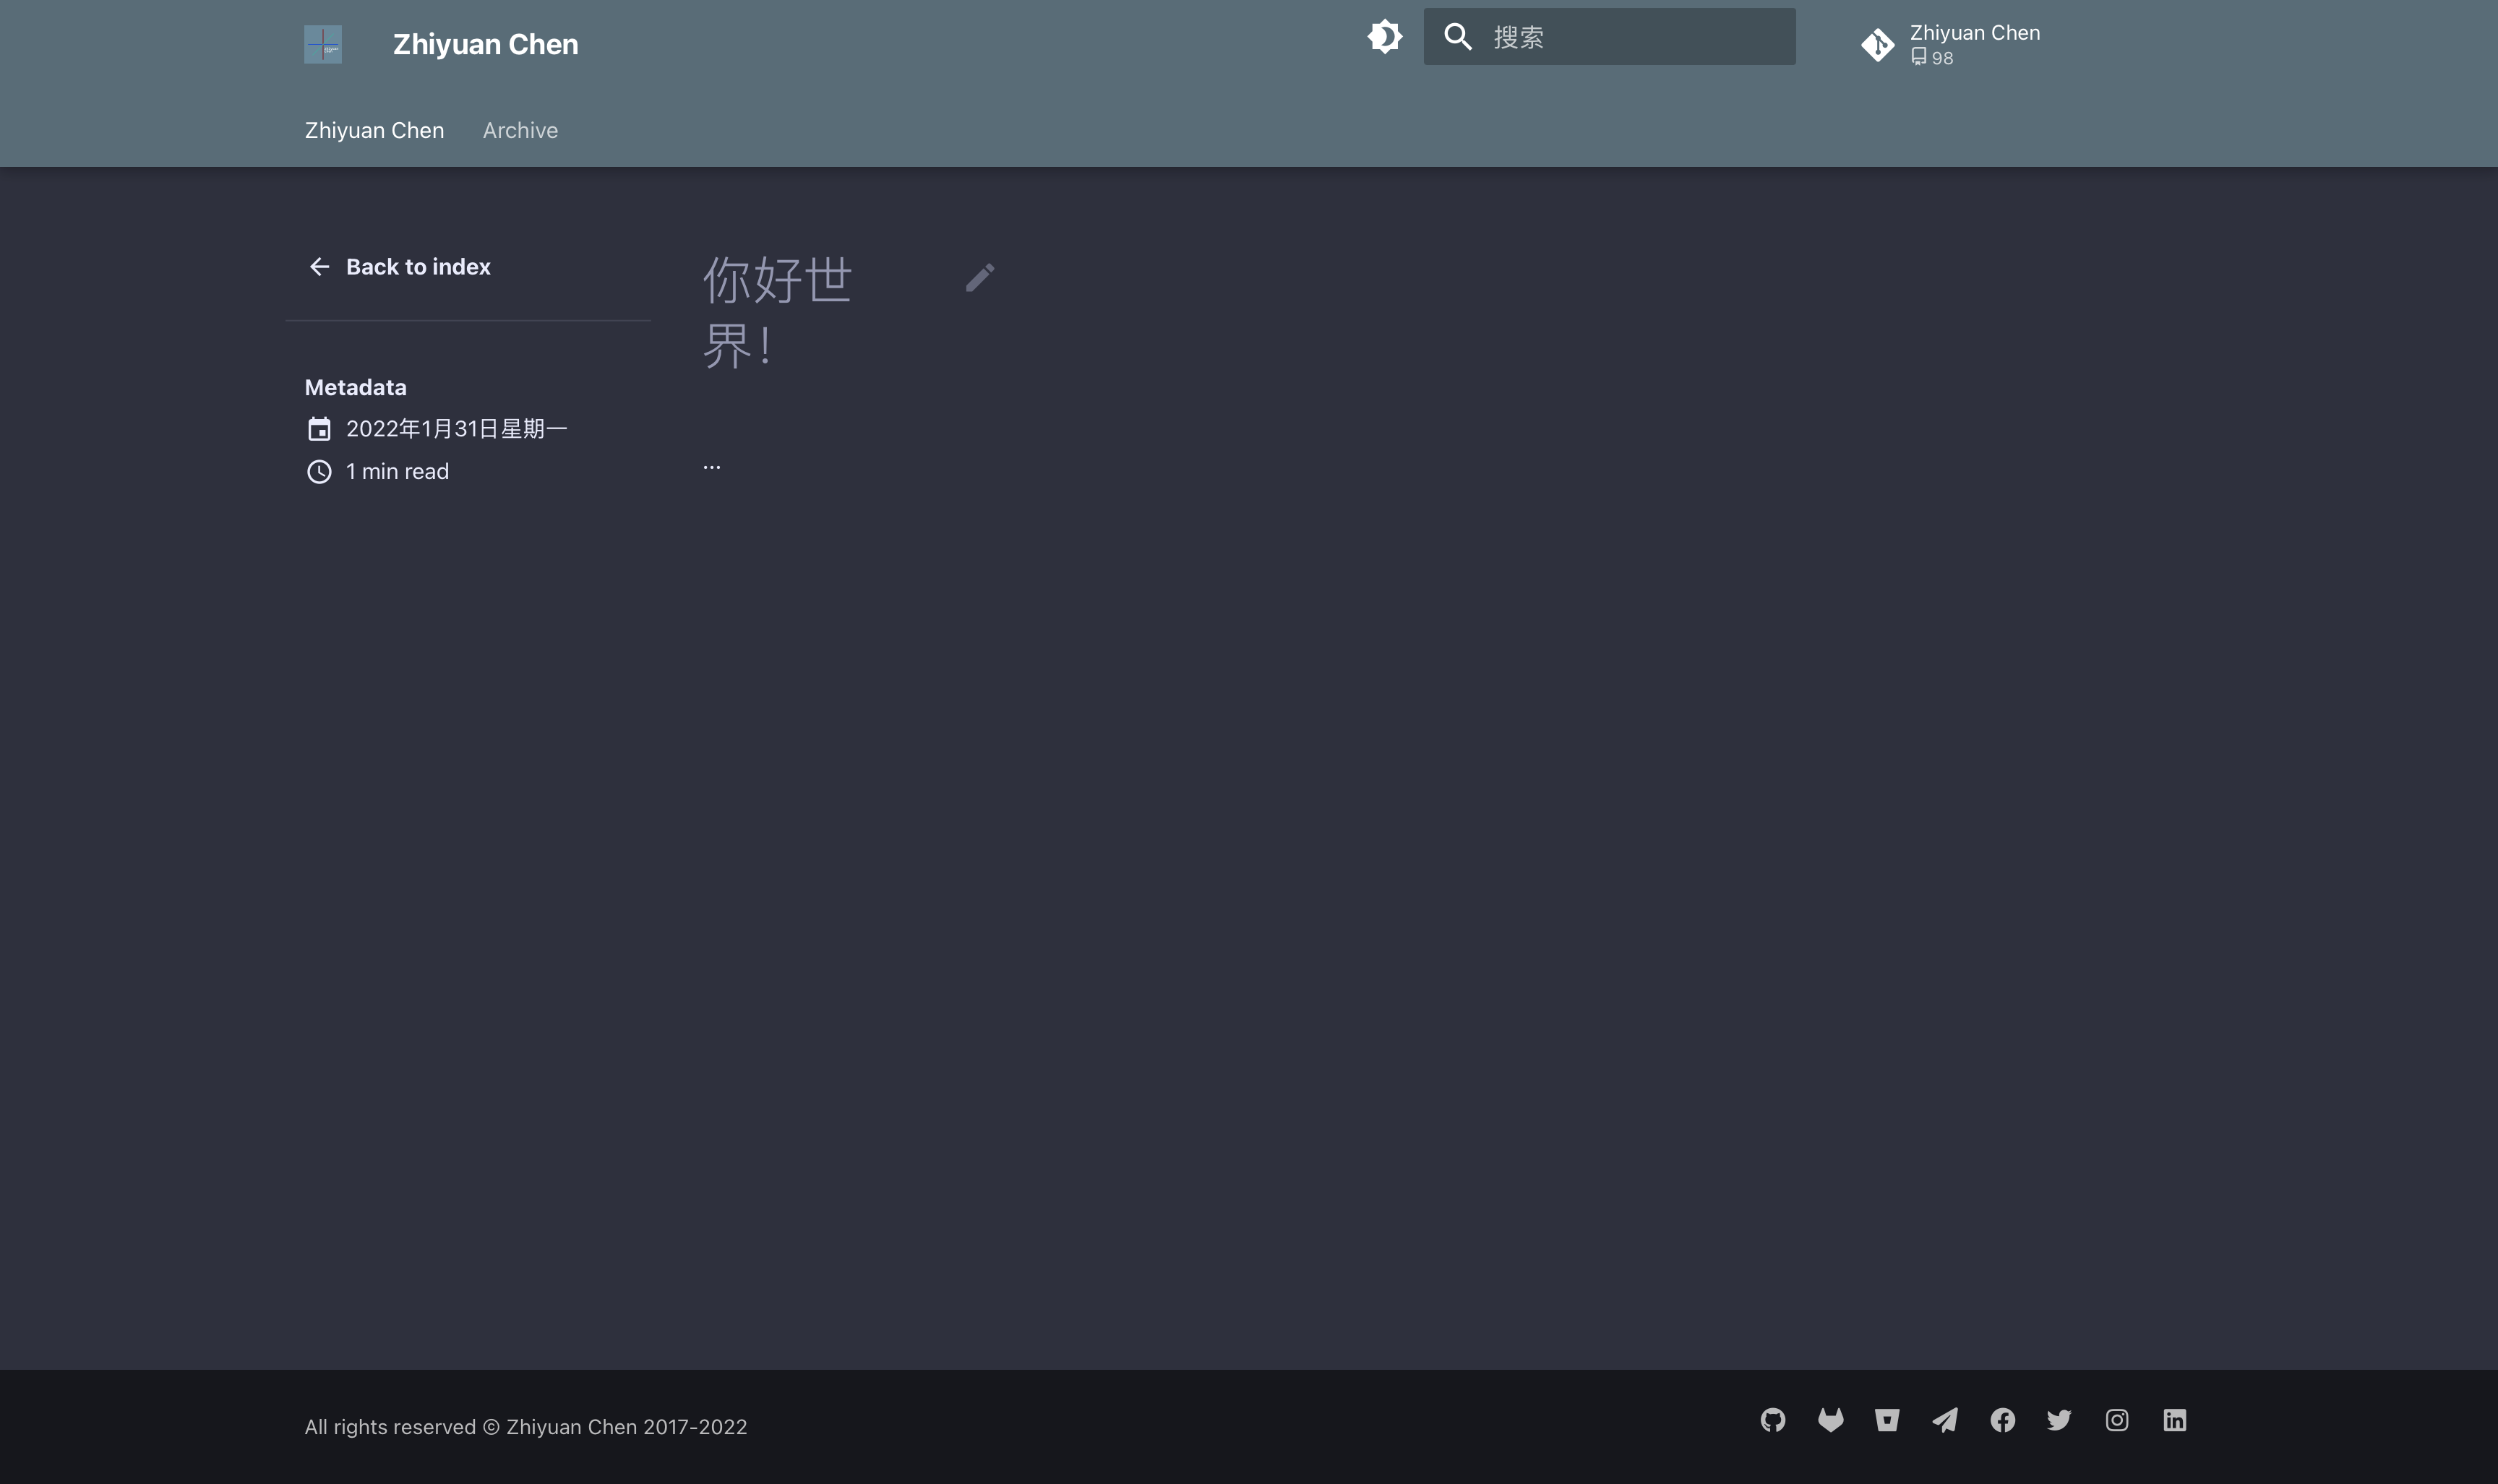The width and height of the screenshot is (2498, 1484).
Task: Toggle dark mode with the sun-moon switch
Action: click(1385, 36)
